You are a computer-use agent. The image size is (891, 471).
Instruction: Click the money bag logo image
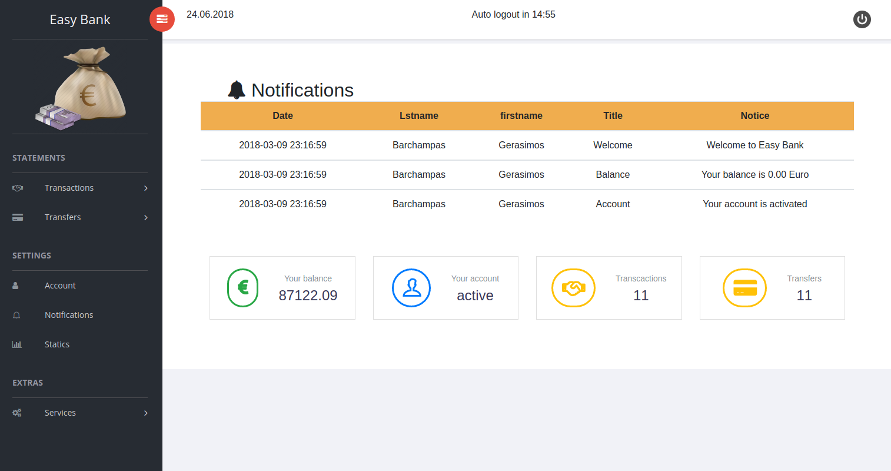click(80, 88)
